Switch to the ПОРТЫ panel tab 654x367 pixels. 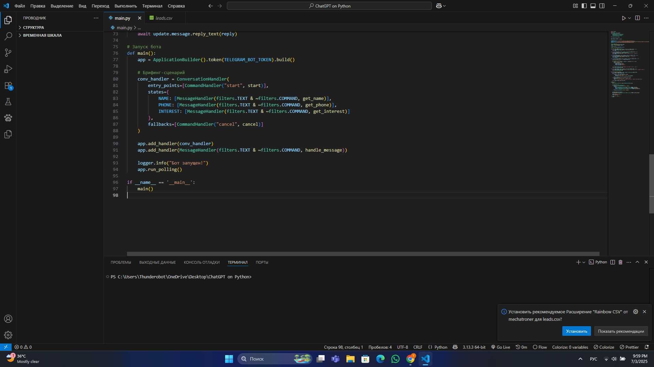(x=262, y=262)
